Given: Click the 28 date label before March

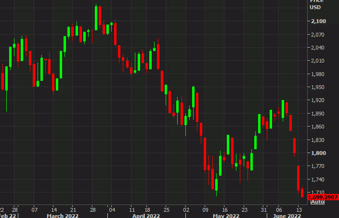Looking at the screenshot, I should [15, 210].
